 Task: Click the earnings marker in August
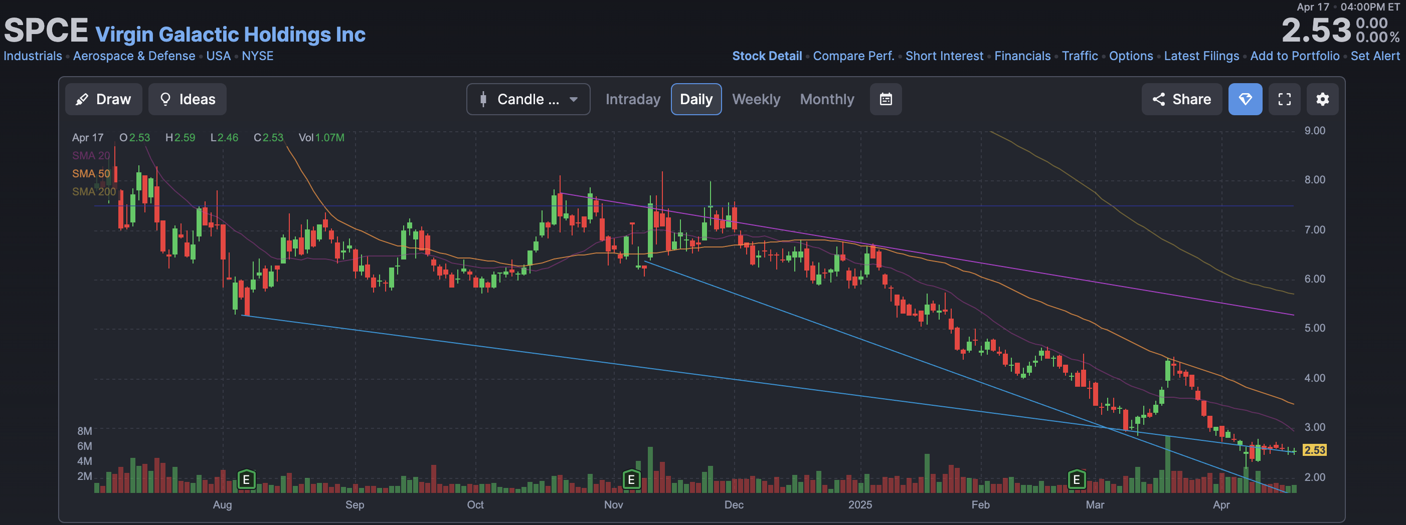pos(246,480)
